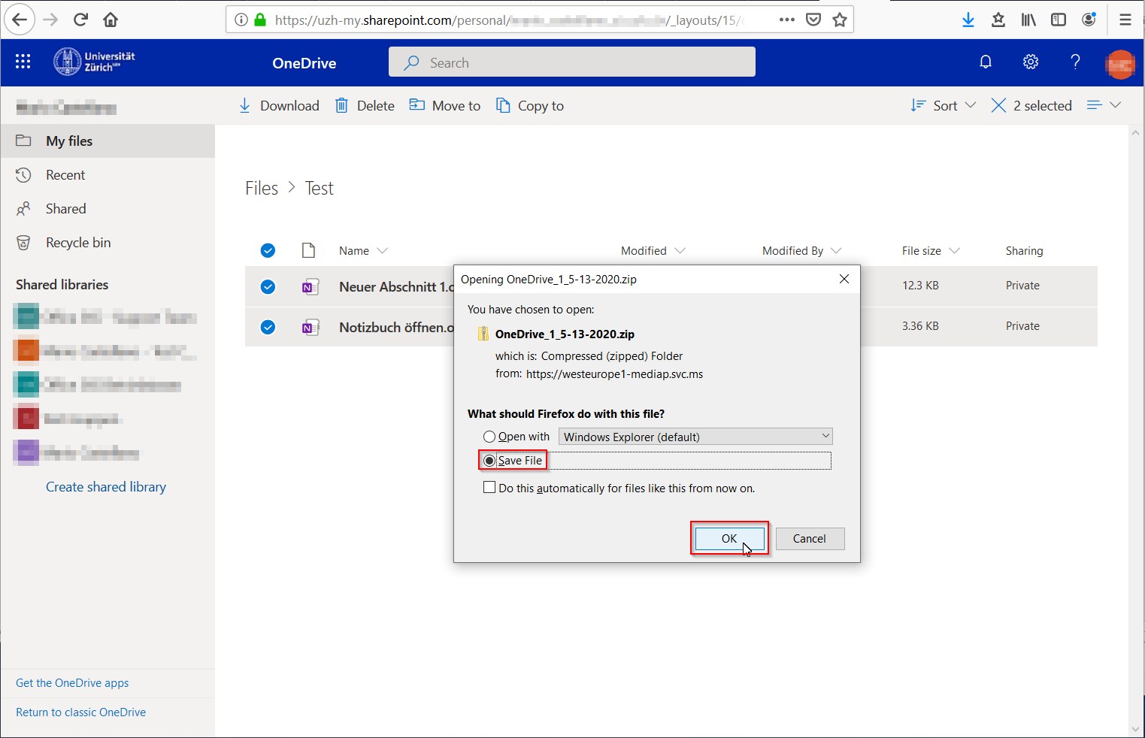The width and height of the screenshot is (1145, 738).
Task: Open the user profile avatar
Action: point(1120,64)
